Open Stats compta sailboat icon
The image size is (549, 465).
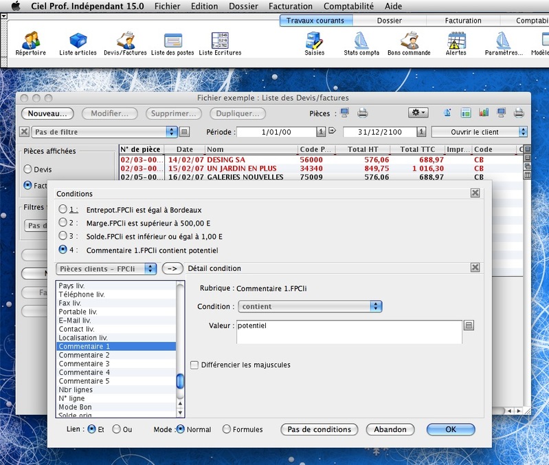pos(361,43)
